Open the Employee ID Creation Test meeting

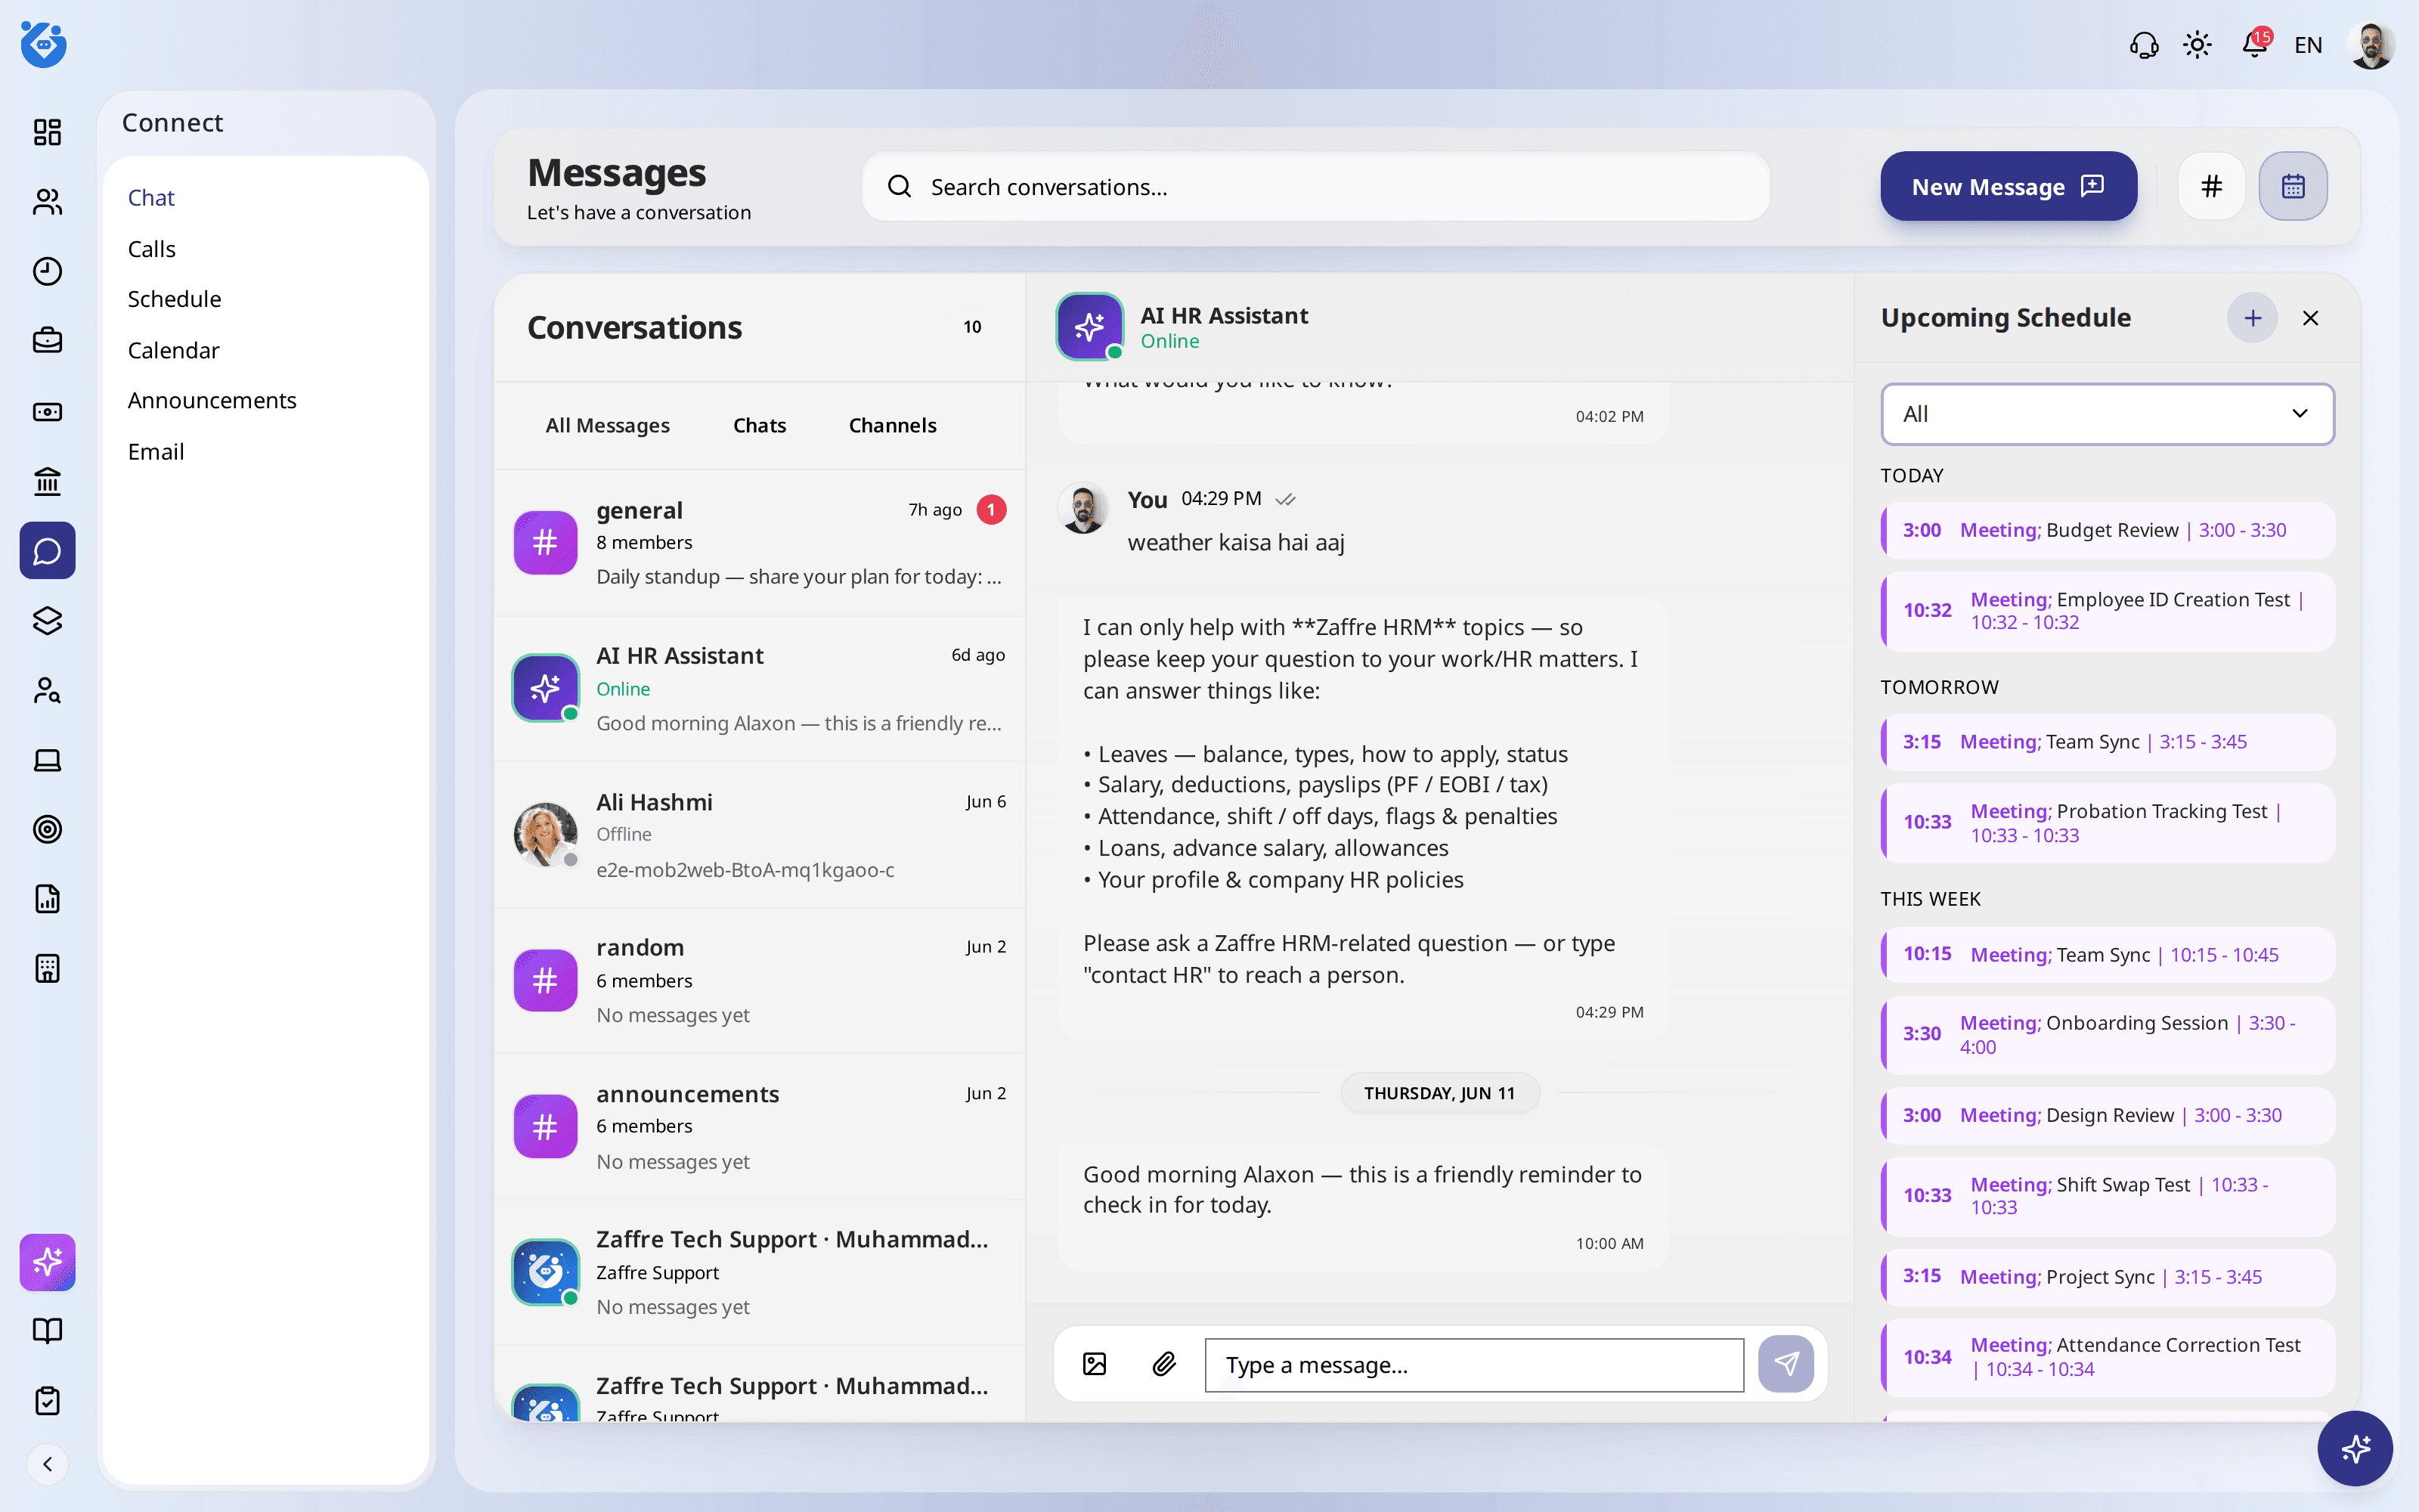(x=2107, y=611)
